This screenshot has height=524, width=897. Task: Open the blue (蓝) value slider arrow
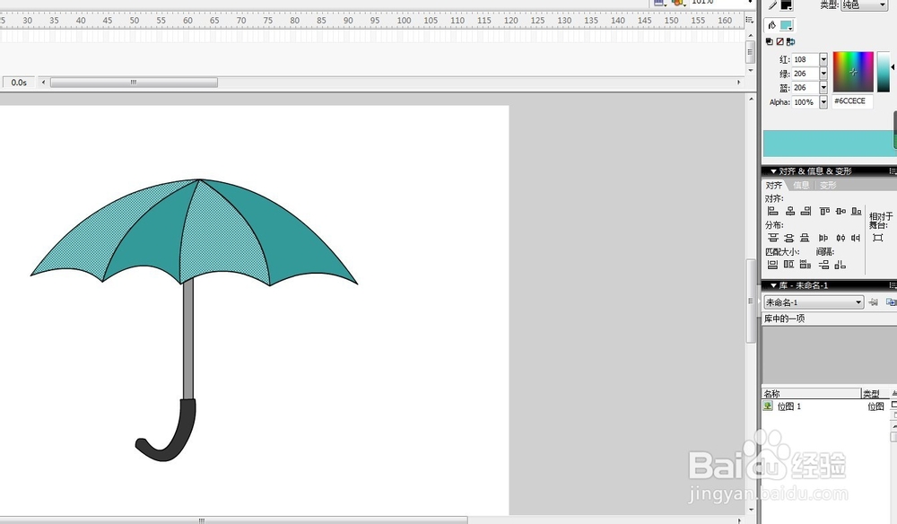tap(823, 88)
